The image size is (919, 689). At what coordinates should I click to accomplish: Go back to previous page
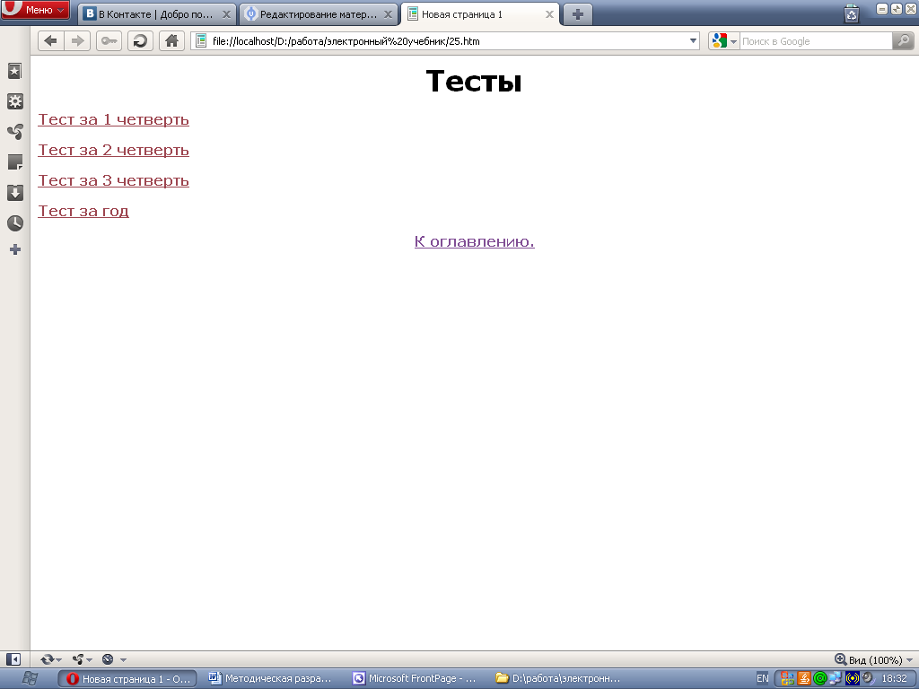51,41
